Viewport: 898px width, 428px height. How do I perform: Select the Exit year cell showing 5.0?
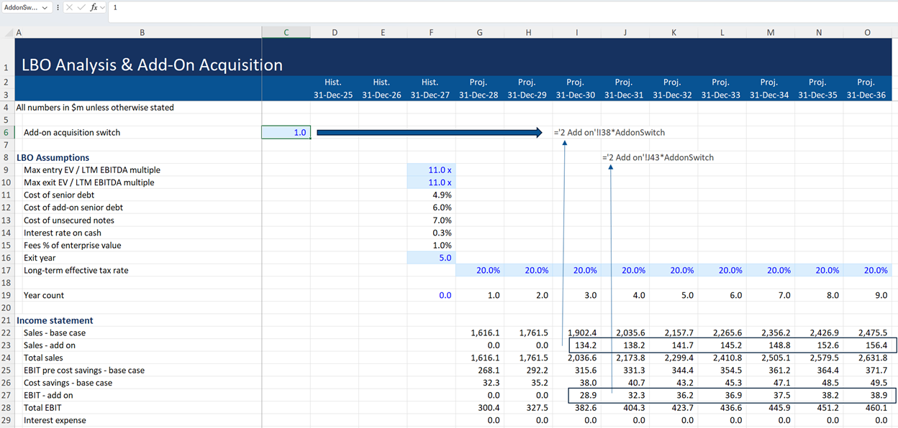[431, 258]
